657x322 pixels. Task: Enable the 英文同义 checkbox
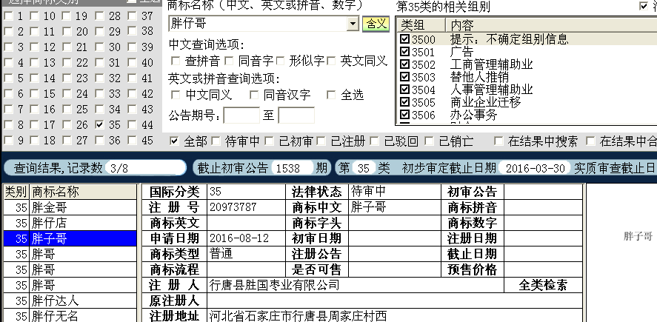(x=331, y=61)
